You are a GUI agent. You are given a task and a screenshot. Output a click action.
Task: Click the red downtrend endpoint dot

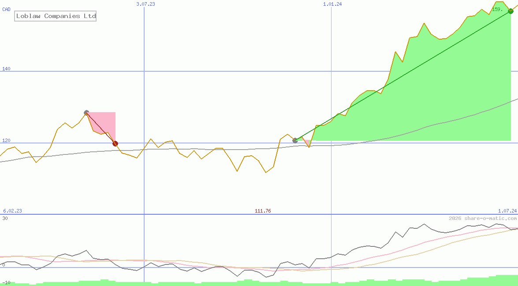coord(116,143)
